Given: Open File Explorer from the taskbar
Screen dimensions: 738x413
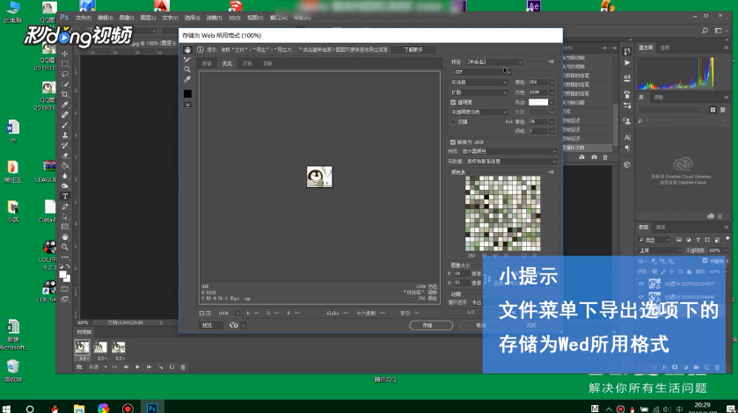Looking at the screenshot, I should click(x=79, y=409).
